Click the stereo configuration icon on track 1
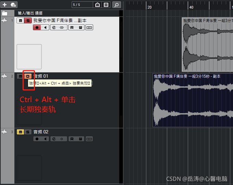The width and height of the screenshot is (233, 185). pyautogui.click(x=62, y=28)
